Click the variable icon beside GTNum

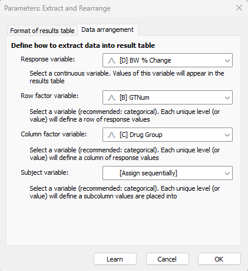[x=111, y=97]
